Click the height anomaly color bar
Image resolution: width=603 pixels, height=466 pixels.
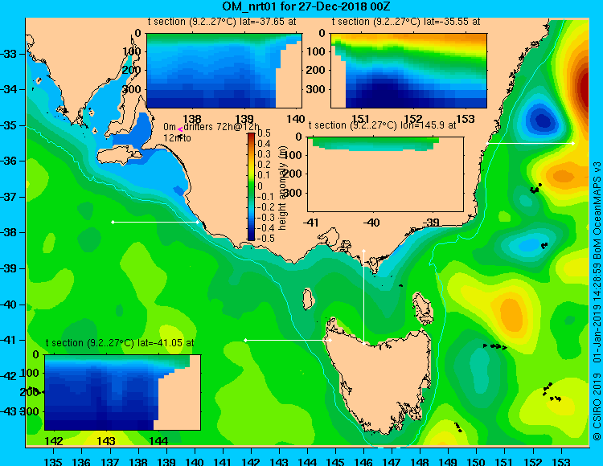(x=251, y=186)
